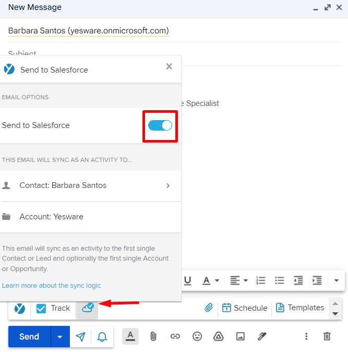Click the align text icon
Viewport: 348px width, 352px height.
coord(235,280)
